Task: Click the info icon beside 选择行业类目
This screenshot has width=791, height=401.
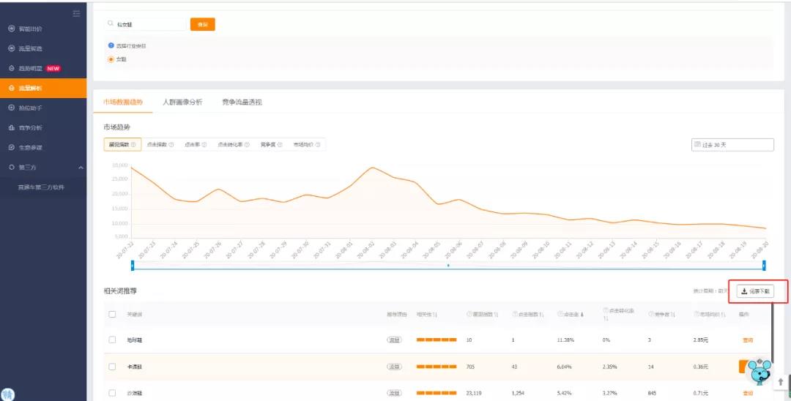Action: (x=111, y=45)
